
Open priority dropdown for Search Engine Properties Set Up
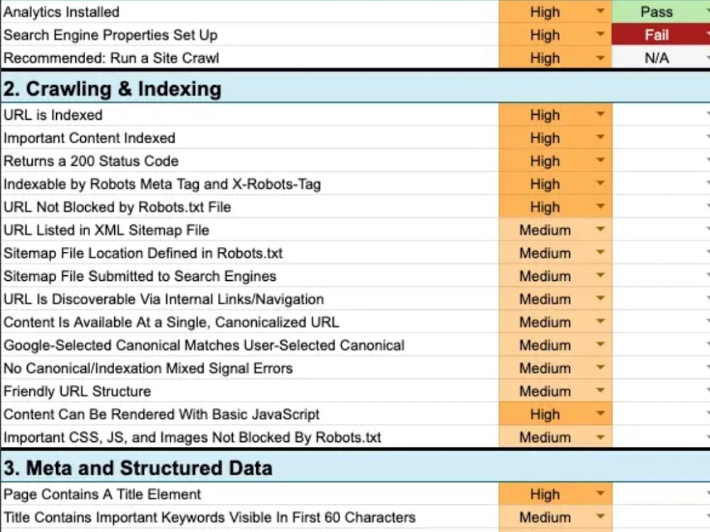601,34
